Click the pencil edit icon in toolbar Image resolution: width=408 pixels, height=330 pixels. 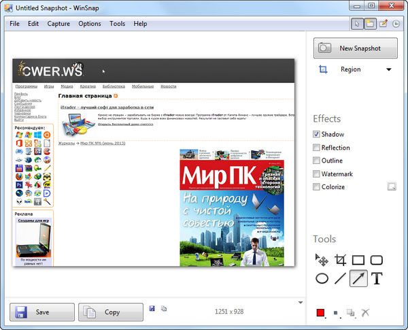tap(383, 24)
